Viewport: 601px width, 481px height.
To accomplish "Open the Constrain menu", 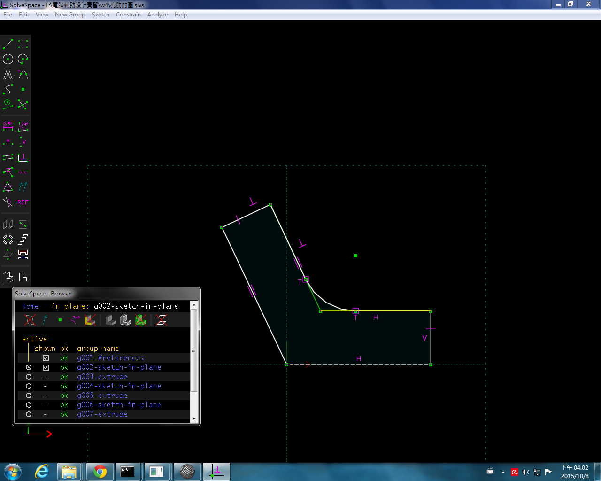I will pyautogui.click(x=128, y=15).
